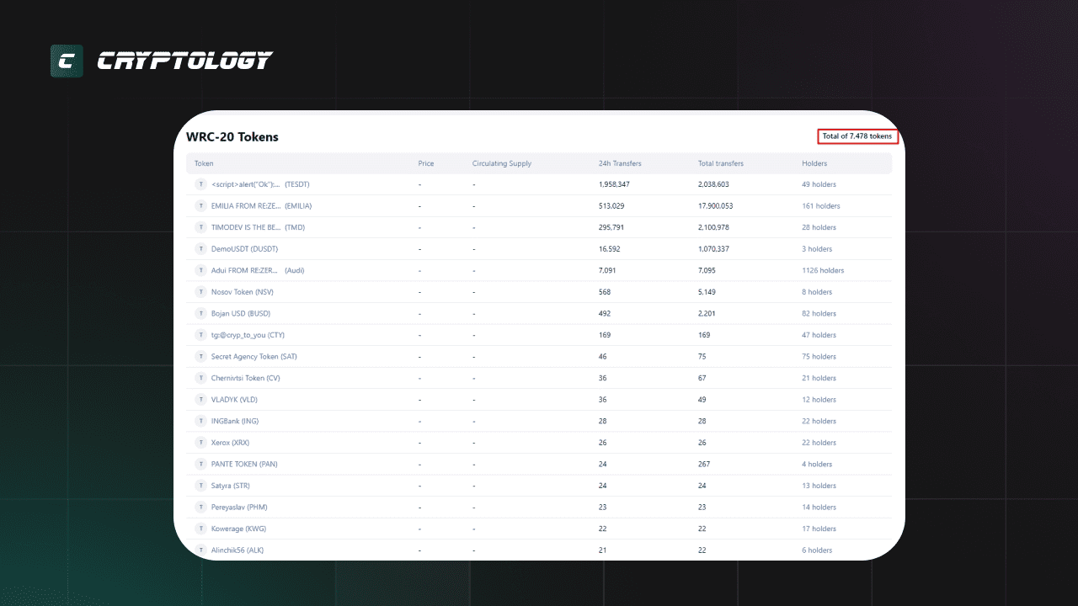The height and width of the screenshot is (606, 1078).
Task: View the 28 holders link
Action: [x=819, y=227]
